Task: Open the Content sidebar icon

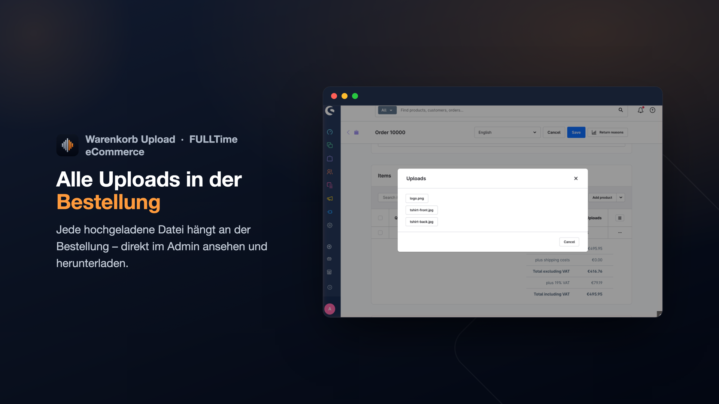Action: [x=330, y=185]
